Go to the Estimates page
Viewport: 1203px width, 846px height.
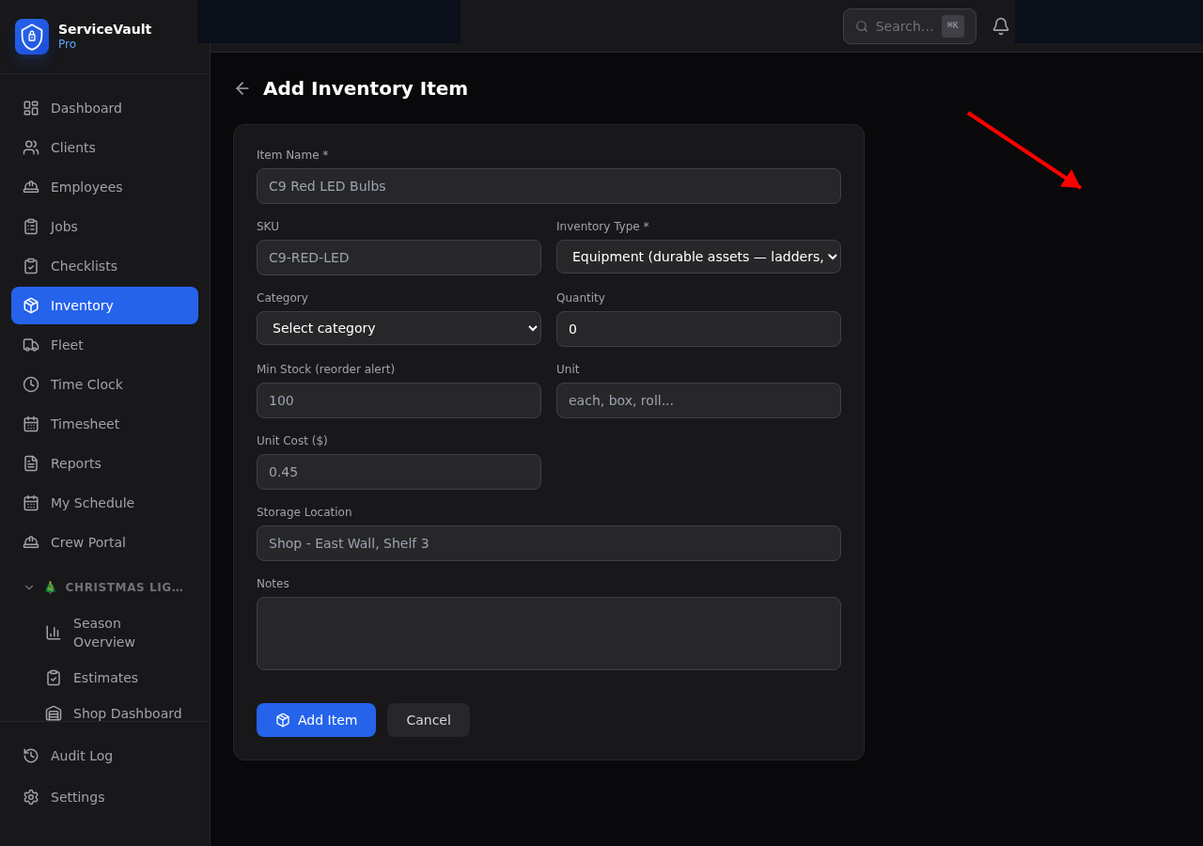(x=105, y=678)
